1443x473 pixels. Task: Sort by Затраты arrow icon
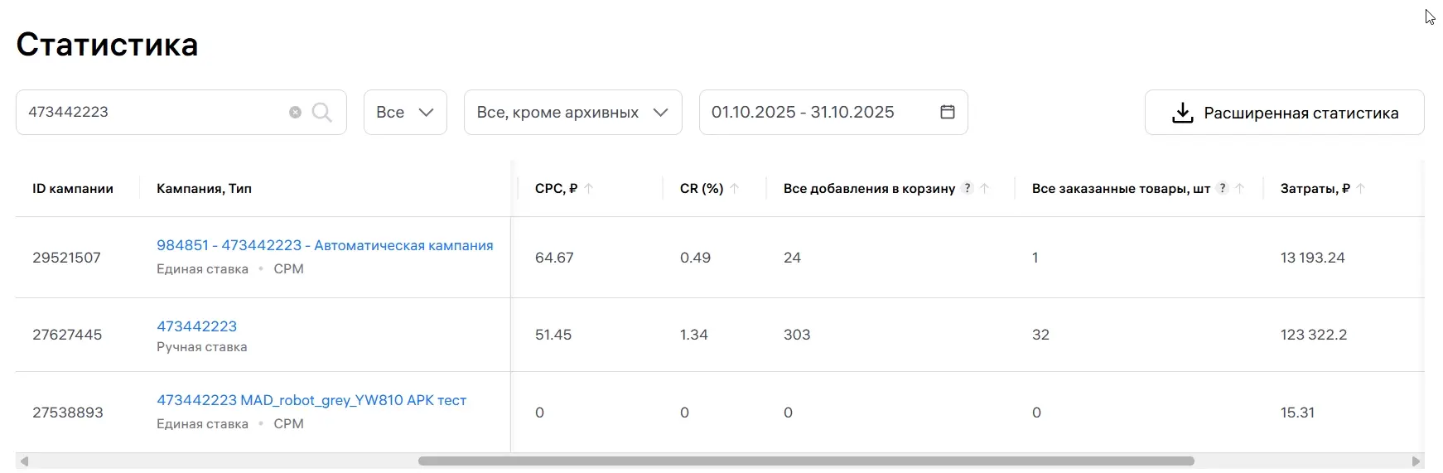(1361, 189)
